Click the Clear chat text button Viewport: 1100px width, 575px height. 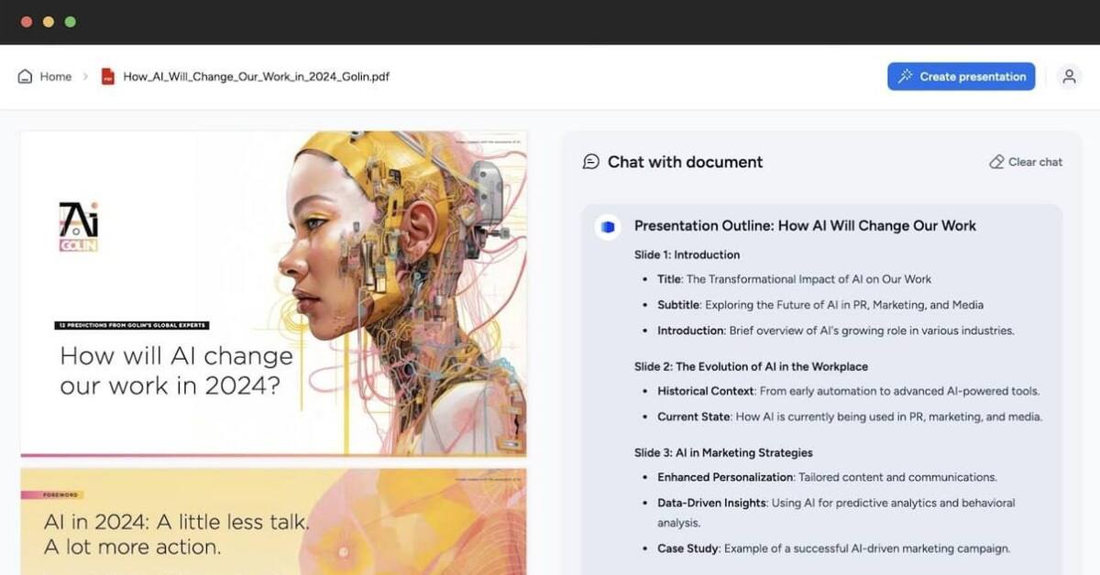(x=1035, y=162)
